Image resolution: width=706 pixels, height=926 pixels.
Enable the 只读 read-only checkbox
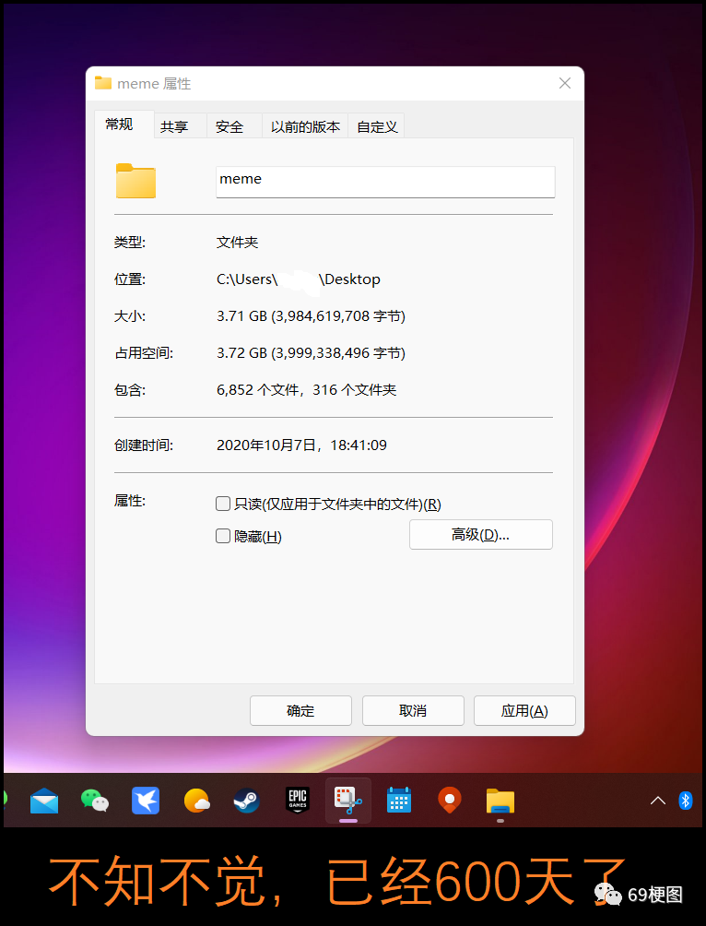222,504
